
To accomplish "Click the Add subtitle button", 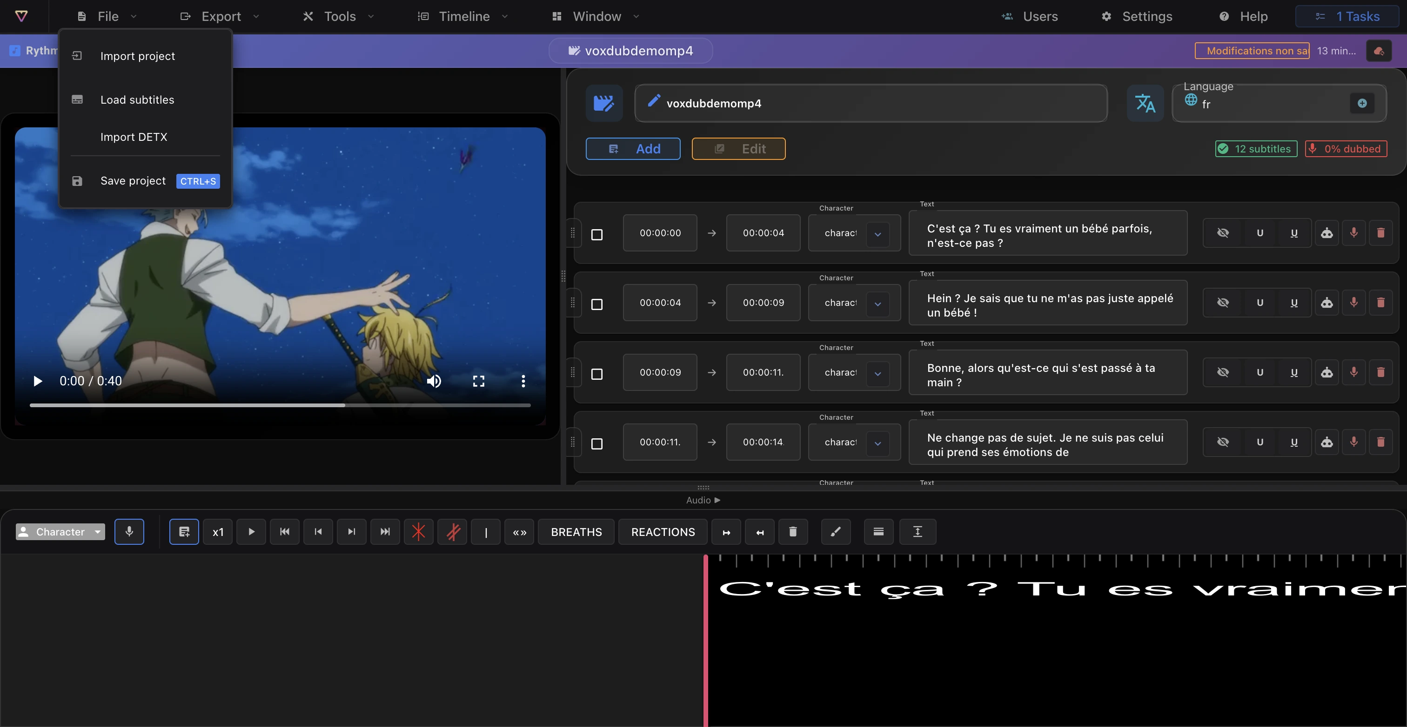I will click(633, 149).
